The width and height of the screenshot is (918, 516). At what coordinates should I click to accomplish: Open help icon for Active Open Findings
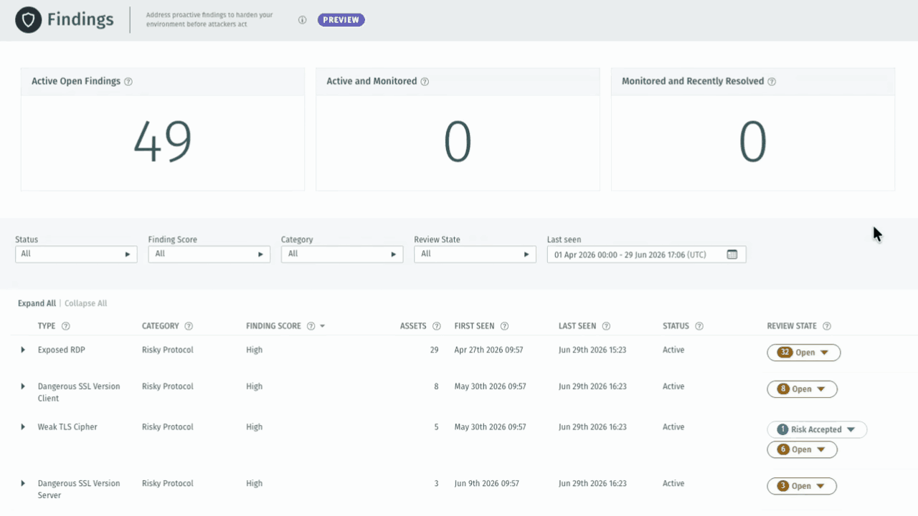click(x=128, y=82)
